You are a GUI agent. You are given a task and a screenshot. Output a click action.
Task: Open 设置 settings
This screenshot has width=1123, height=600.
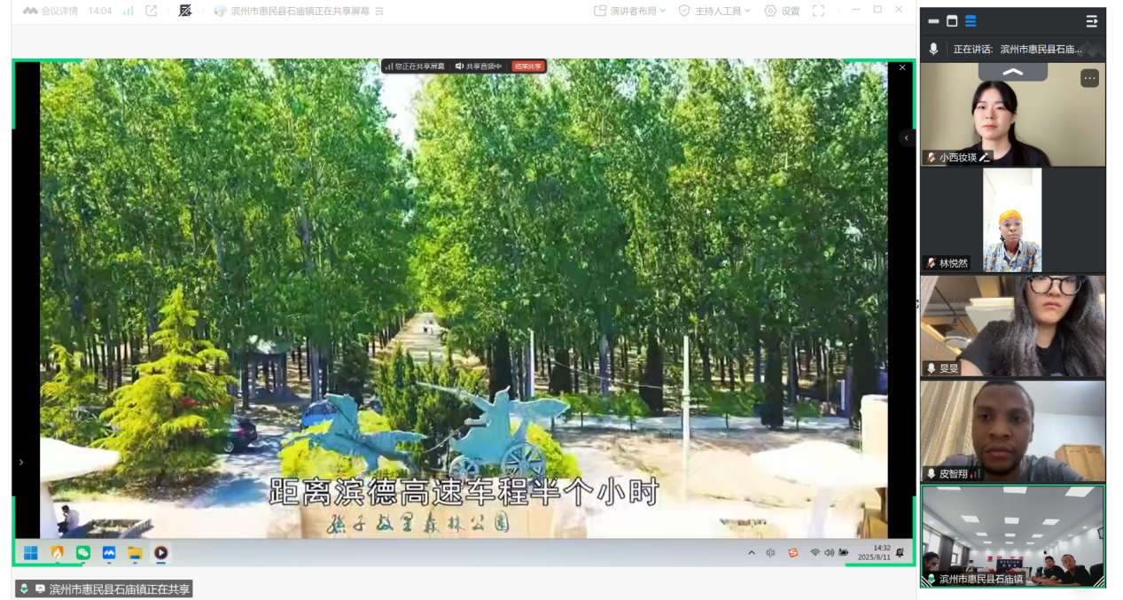(x=782, y=11)
